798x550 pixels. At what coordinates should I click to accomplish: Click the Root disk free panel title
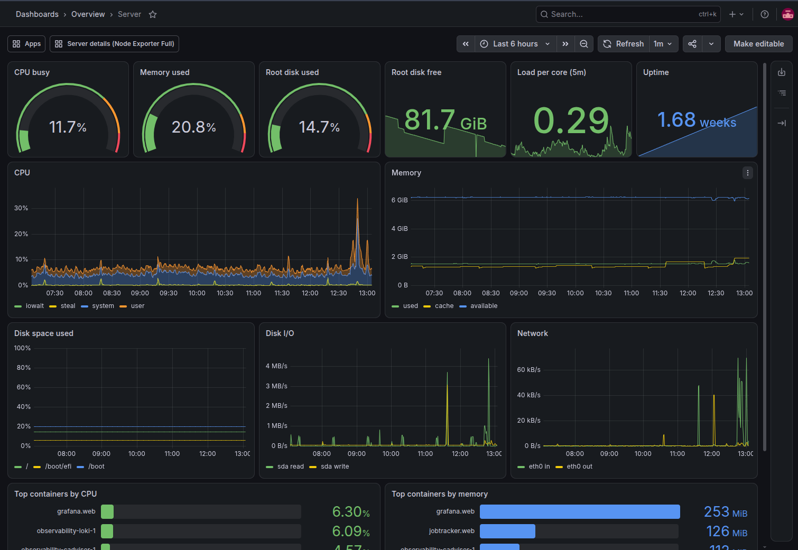[416, 72]
